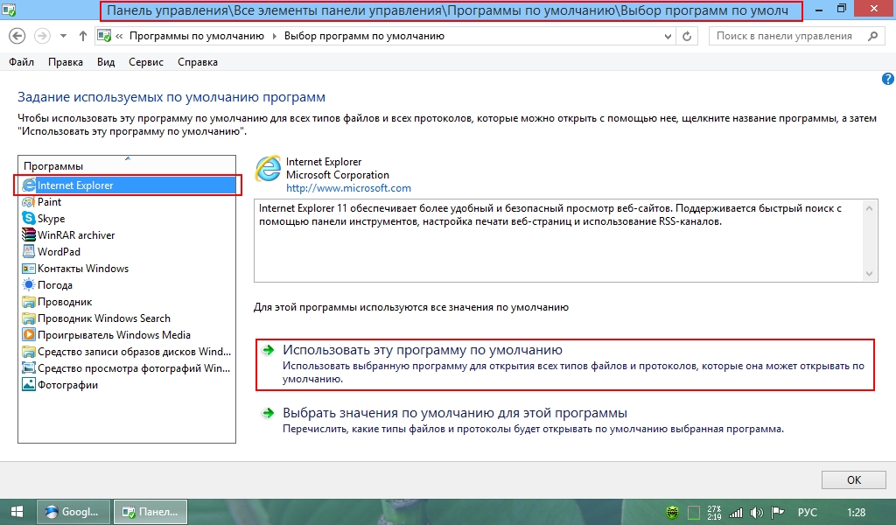The width and height of the screenshot is (896, 525).
Task: Confirm with the OK button
Action: pos(854,479)
